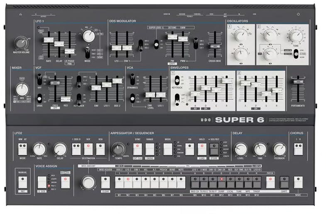Adjust the VCF DDS 2 slider

(x=117, y=81)
